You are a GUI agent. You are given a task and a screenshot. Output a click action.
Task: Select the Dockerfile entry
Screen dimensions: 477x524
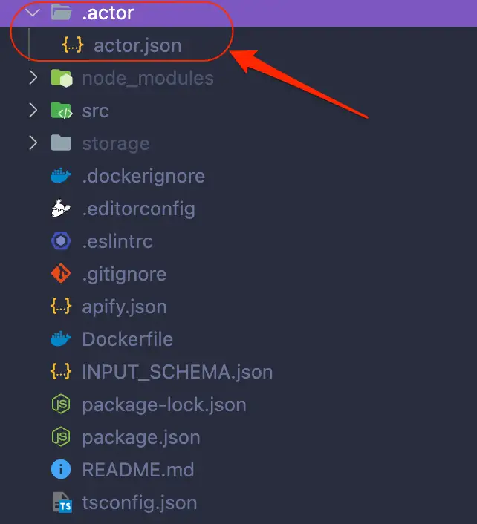127,339
